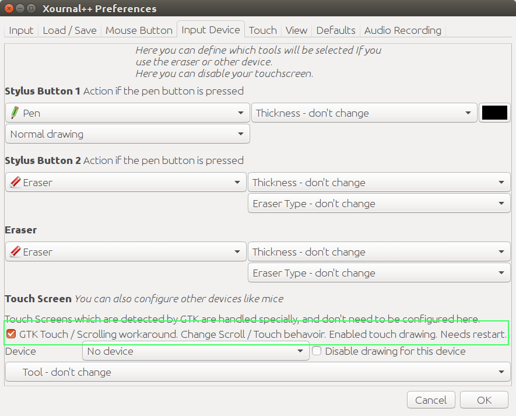
Task: Dismiss the dialog with Cancel
Action: [431, 400]
